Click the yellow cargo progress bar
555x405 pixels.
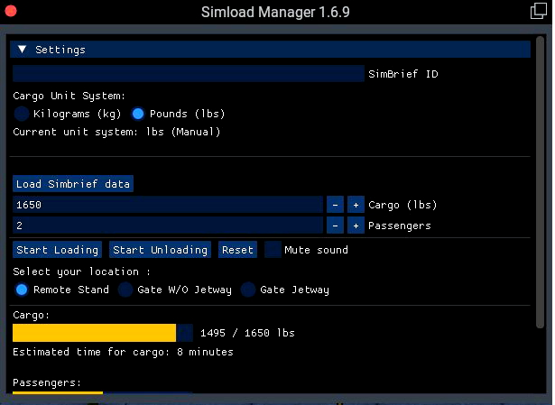coord(103,333)
